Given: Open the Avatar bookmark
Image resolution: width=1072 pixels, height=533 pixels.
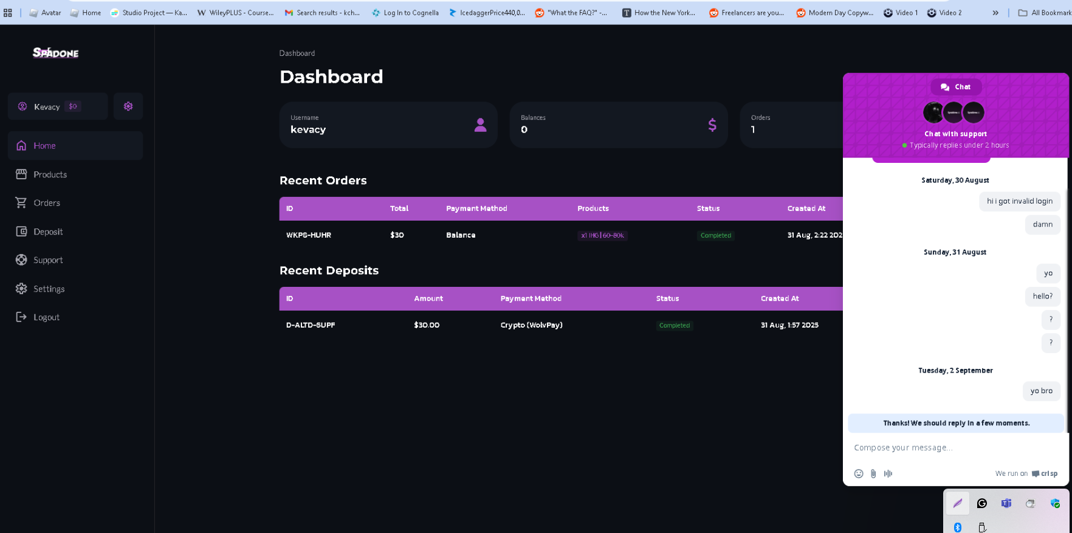Looking at the screenshot, I should pos(46,12).
